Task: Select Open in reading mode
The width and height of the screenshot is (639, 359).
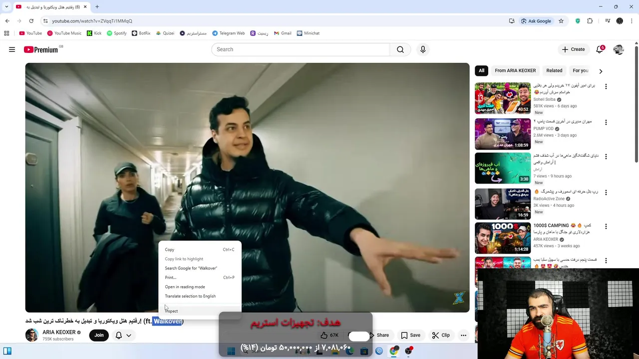Action: [200, 287]
